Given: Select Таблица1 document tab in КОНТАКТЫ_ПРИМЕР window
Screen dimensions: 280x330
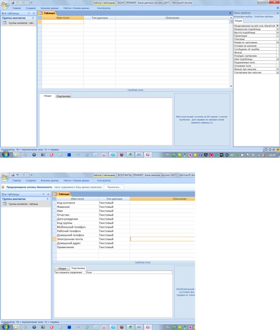Looking at the screenshot, I should [x=62, y=194].
